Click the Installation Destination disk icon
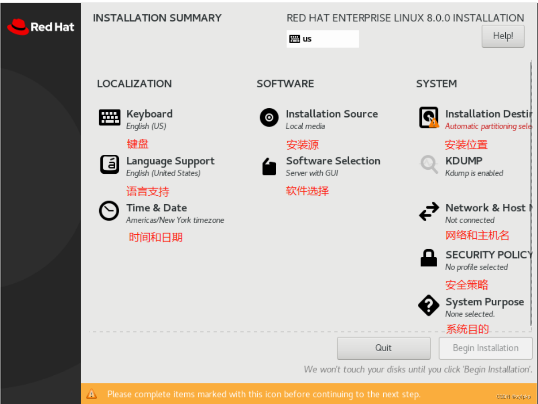The image size is (538, 404). pos(429,118)
